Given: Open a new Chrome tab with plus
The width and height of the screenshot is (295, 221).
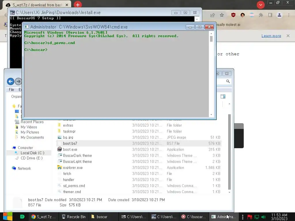Looking at the screenshot, I should point(78,5).
